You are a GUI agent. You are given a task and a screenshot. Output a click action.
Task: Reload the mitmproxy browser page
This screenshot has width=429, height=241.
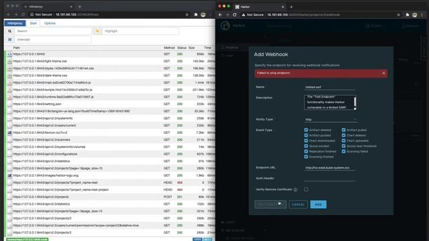pyautogui.click(x=23, y=15)
